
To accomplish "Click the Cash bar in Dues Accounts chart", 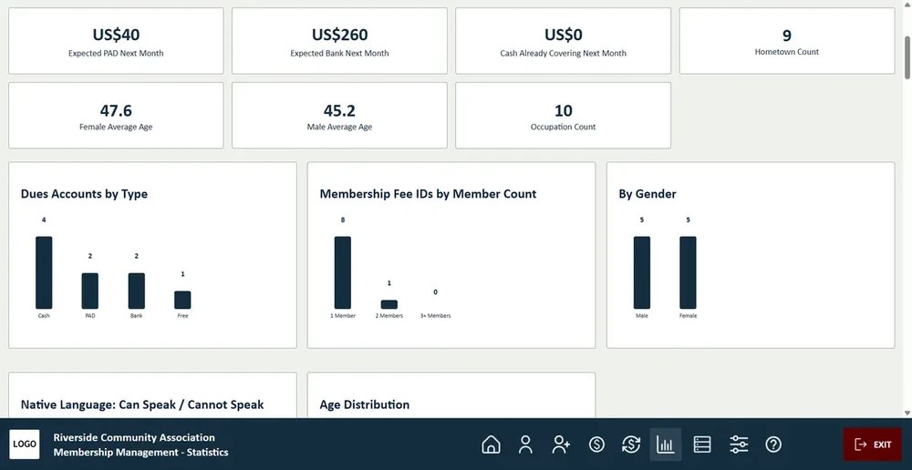I will click(44, 272).
